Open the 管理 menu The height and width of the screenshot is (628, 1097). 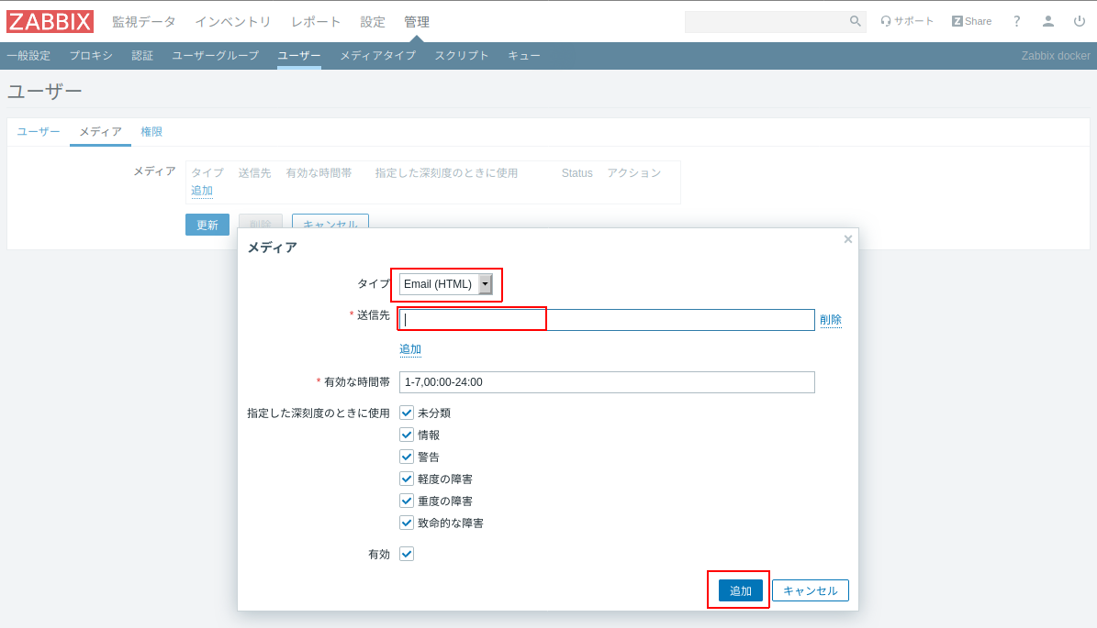417,22
